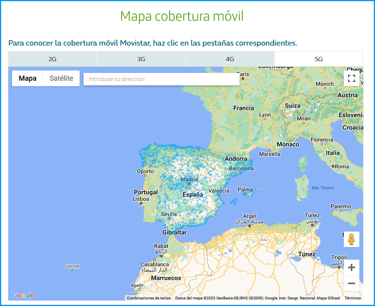Switch to the 3G coverage tab
This screenshot has height=306, width=375.
click(x=141, y=59)
